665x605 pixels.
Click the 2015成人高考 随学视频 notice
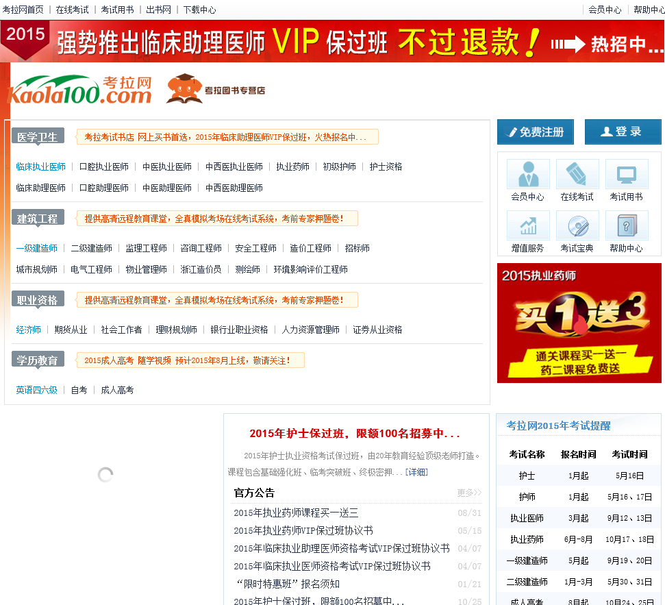pyautogui.click(x=190, y=360)
